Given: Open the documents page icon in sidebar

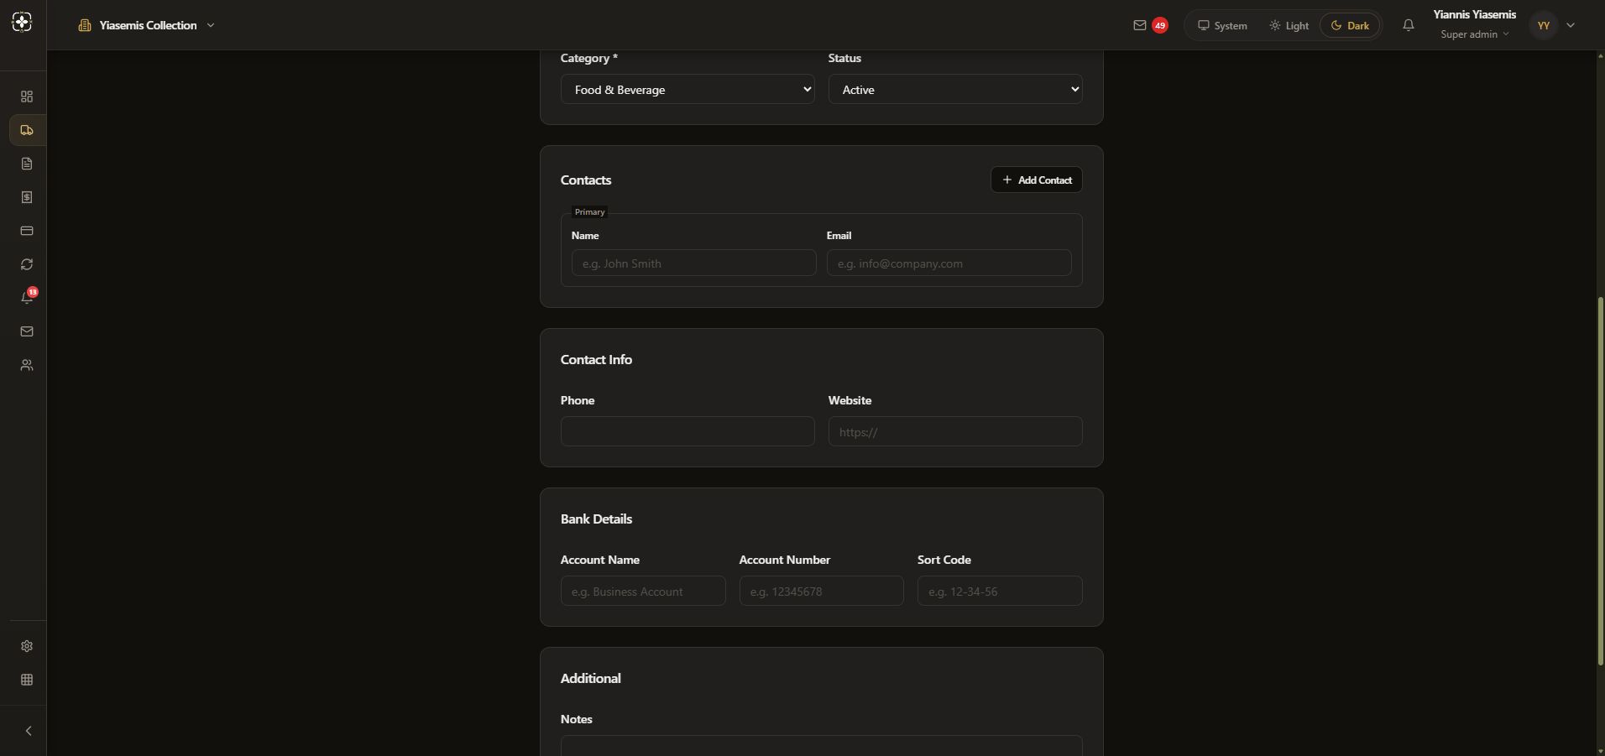Looking at the screenshot, I should point(27,164).
